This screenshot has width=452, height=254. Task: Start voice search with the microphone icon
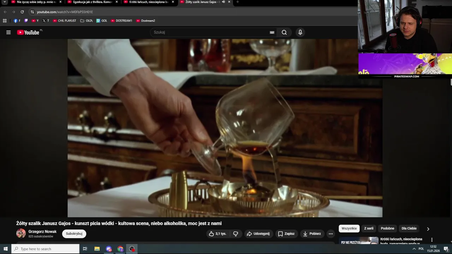300,32
